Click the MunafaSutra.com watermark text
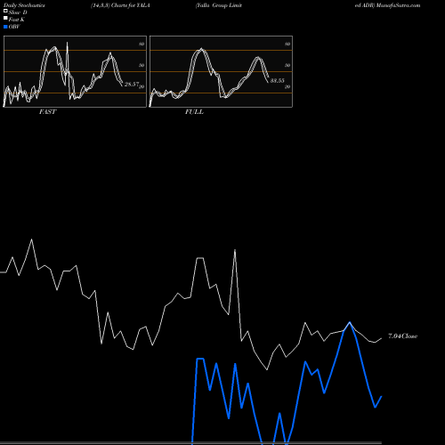The width and height of the screenshot is (445, 445). click(398, 5)
